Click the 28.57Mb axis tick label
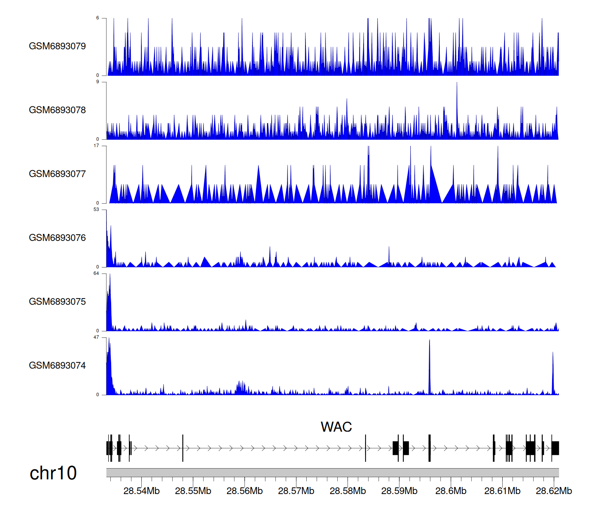The height and width of the screenshot is (518, 589). tap(296, 491)
